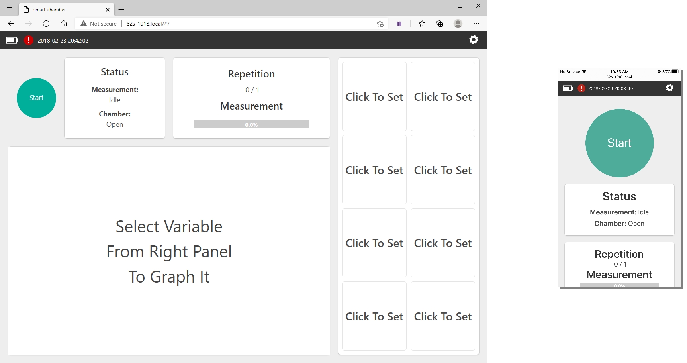
Task: Click the bottom-right Click To Set tile
Action: (443, 316)
